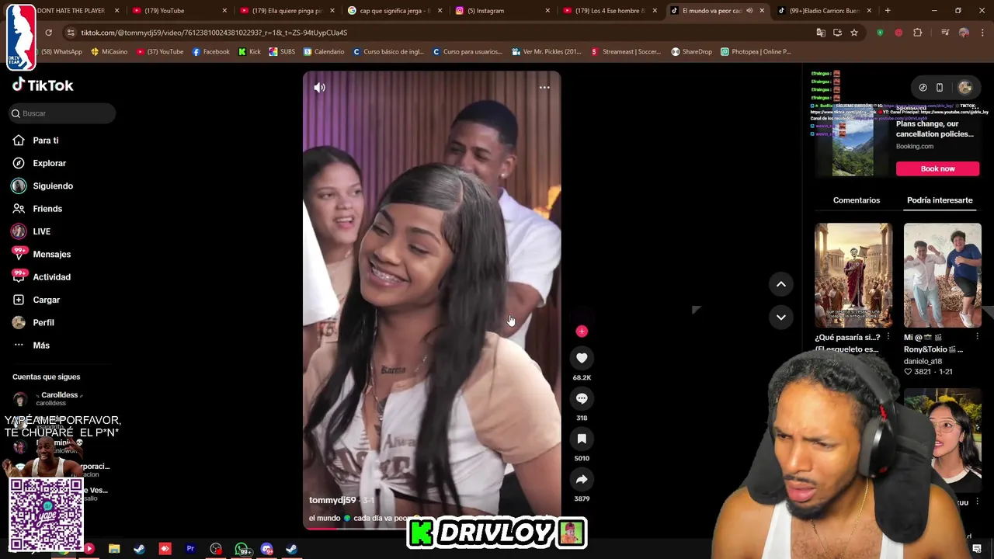Save the video using the bookmark icon
The width and height of the screenshot is (994, 559).
(582, 439)
